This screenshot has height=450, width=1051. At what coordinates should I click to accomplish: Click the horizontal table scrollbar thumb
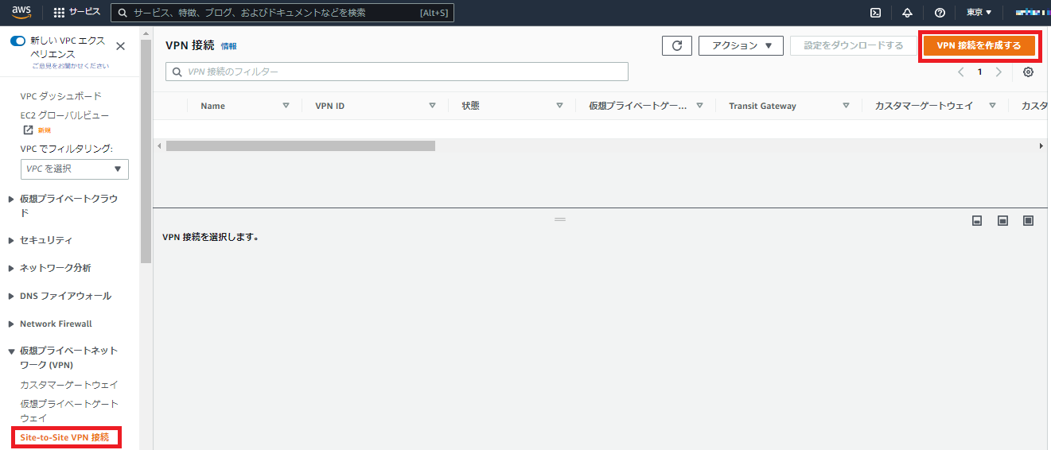[x=300, y=146]
